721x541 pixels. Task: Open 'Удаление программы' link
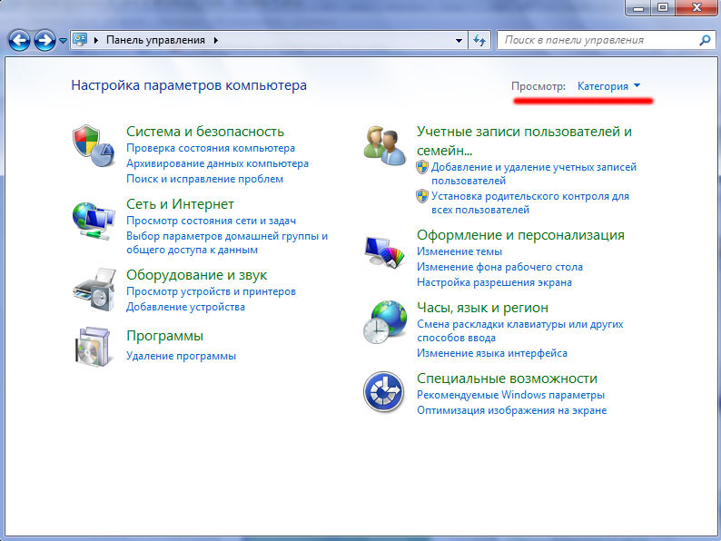tap(182, 356)
